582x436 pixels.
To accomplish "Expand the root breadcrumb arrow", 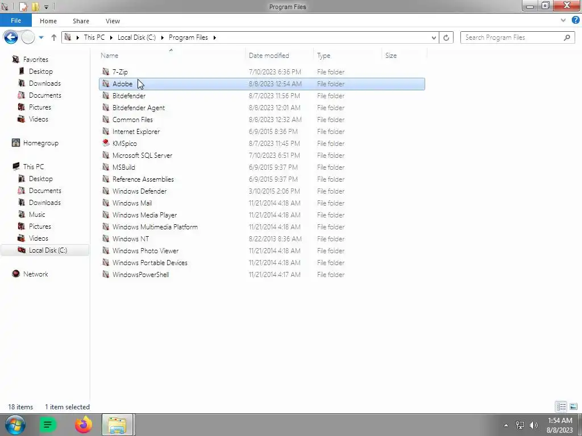I will pyautogui.click(x=77, y=37).
